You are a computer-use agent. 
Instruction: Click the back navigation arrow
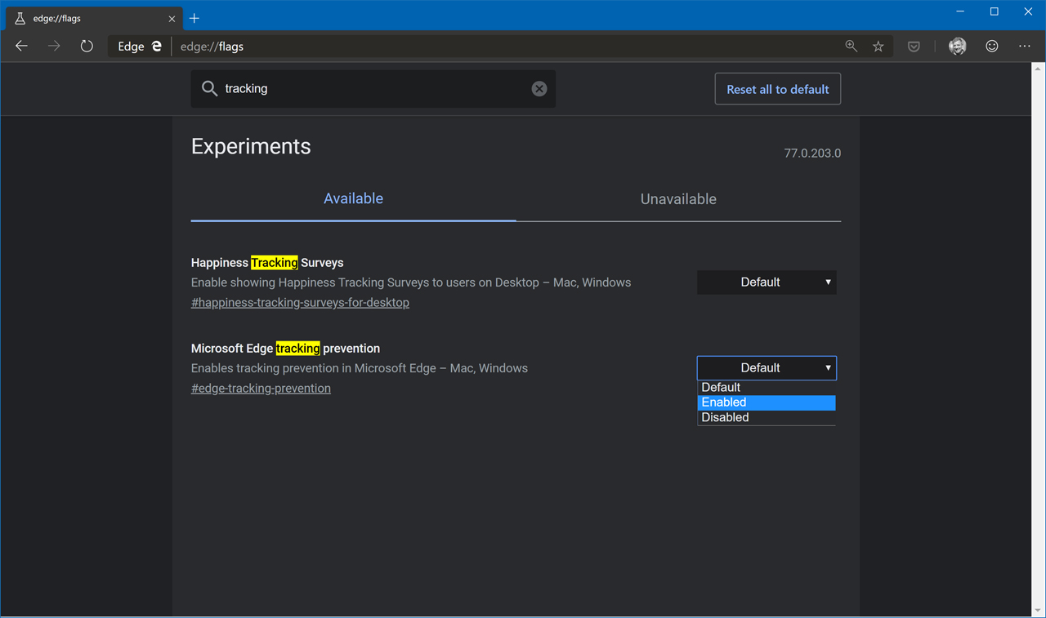pyautogui.click(x=22, y=47)
